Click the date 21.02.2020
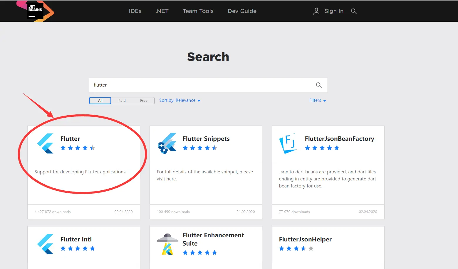 [246, 212]
